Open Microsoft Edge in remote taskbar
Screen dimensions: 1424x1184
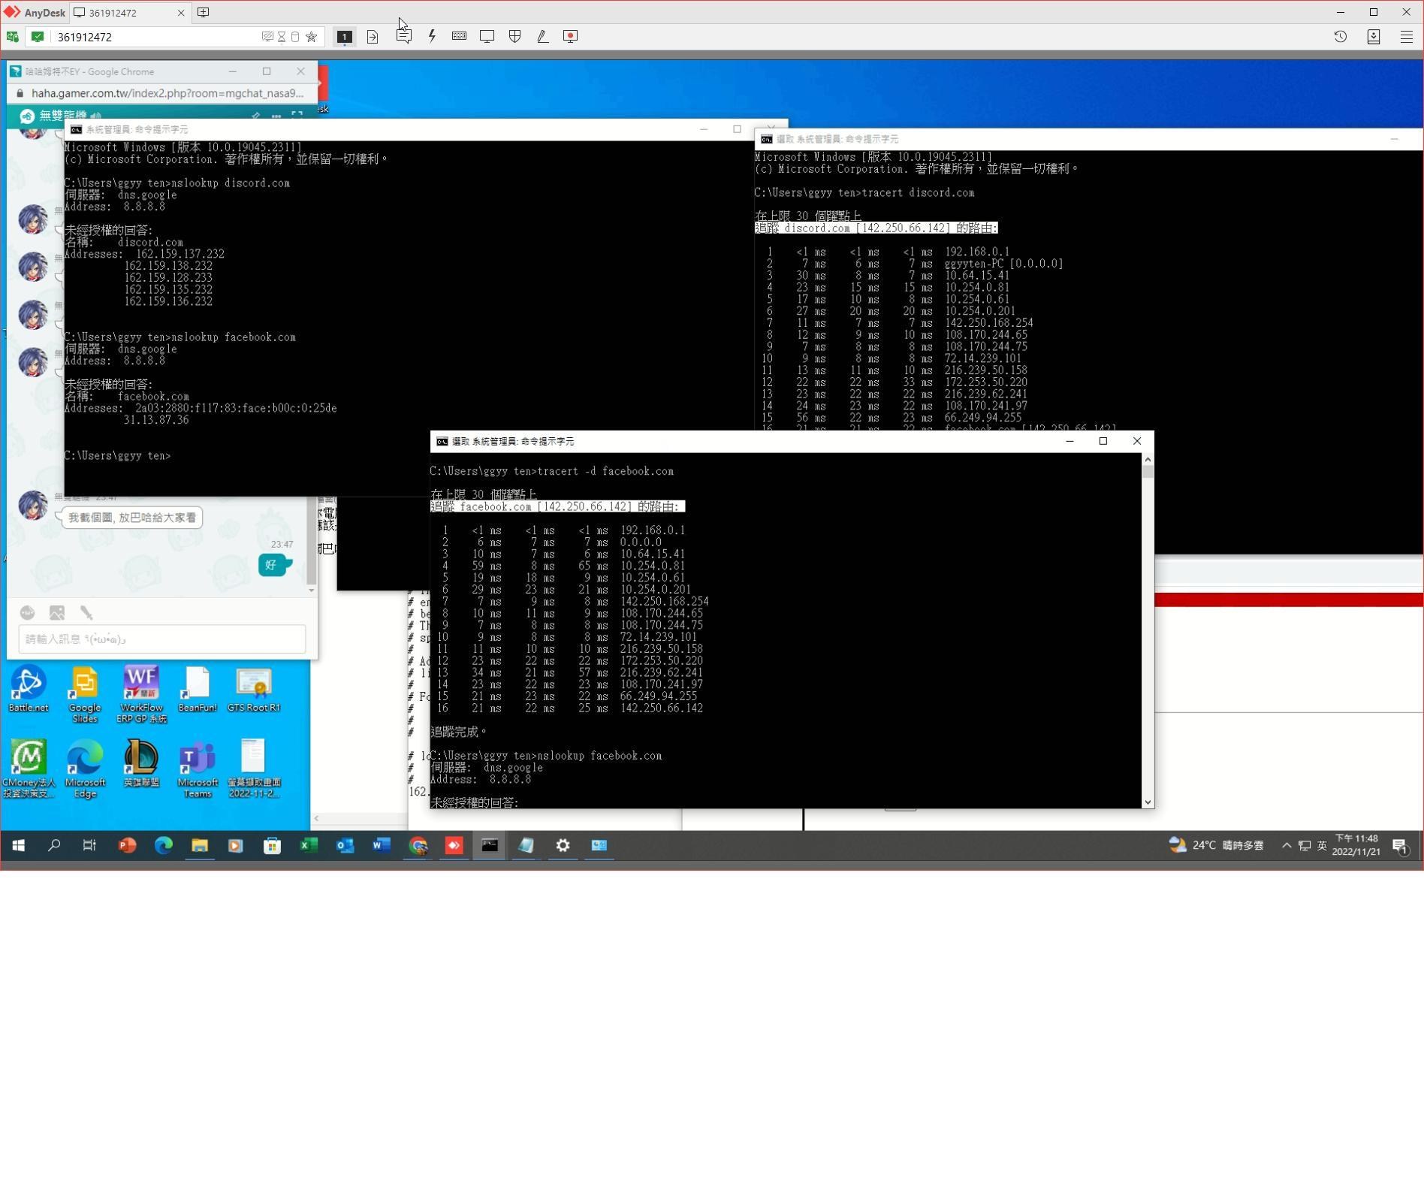[163, 845]
